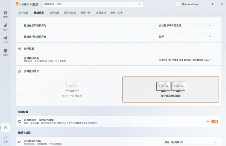Open 壁纸在显示器锁屏时 dropdown

pos(185,25)
